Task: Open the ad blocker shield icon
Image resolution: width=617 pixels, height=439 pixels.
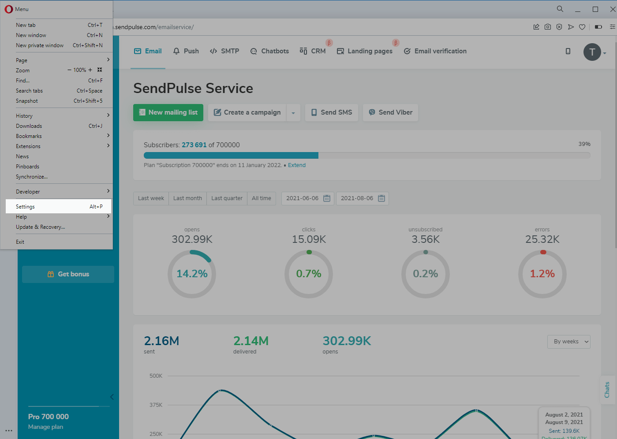Action: click(x=559, y=27)
